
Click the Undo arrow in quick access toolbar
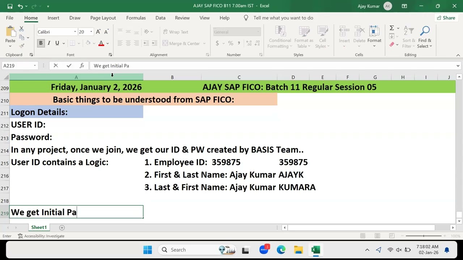coord(21,6)
